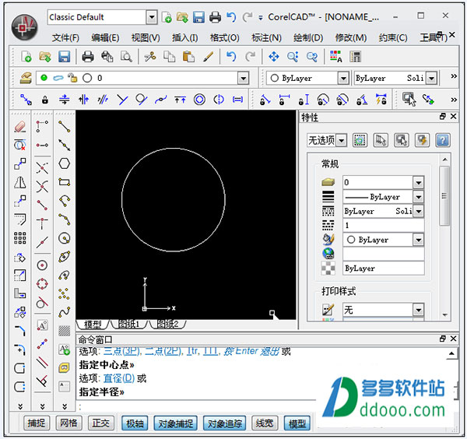This screenshot has width=467, height=439.
Task: Click the Cut scissors icon
Action: [149, 57]
